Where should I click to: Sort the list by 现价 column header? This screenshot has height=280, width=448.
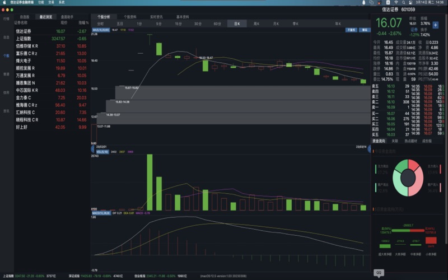click(64, 22)
